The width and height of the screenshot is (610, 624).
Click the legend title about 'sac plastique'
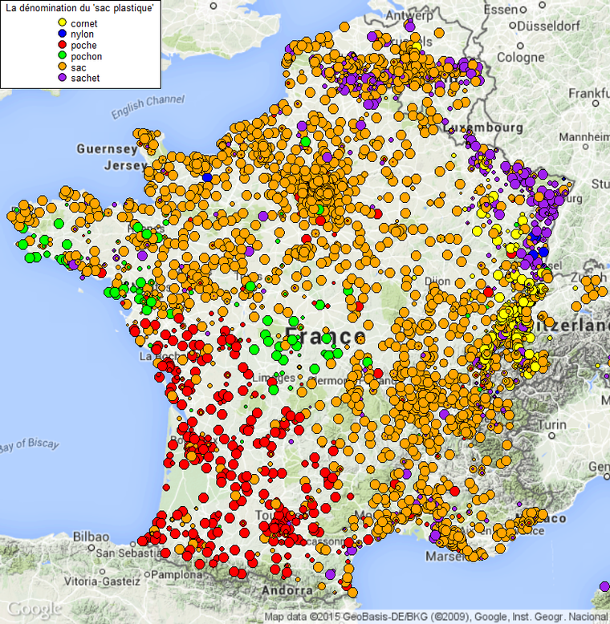(80, 7)
